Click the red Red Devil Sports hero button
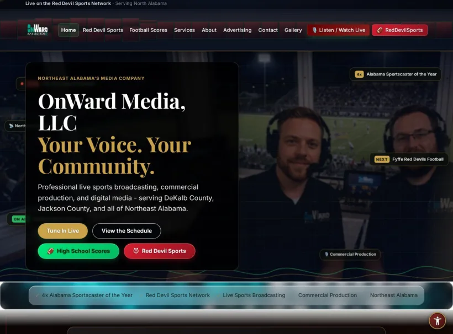 160,251
